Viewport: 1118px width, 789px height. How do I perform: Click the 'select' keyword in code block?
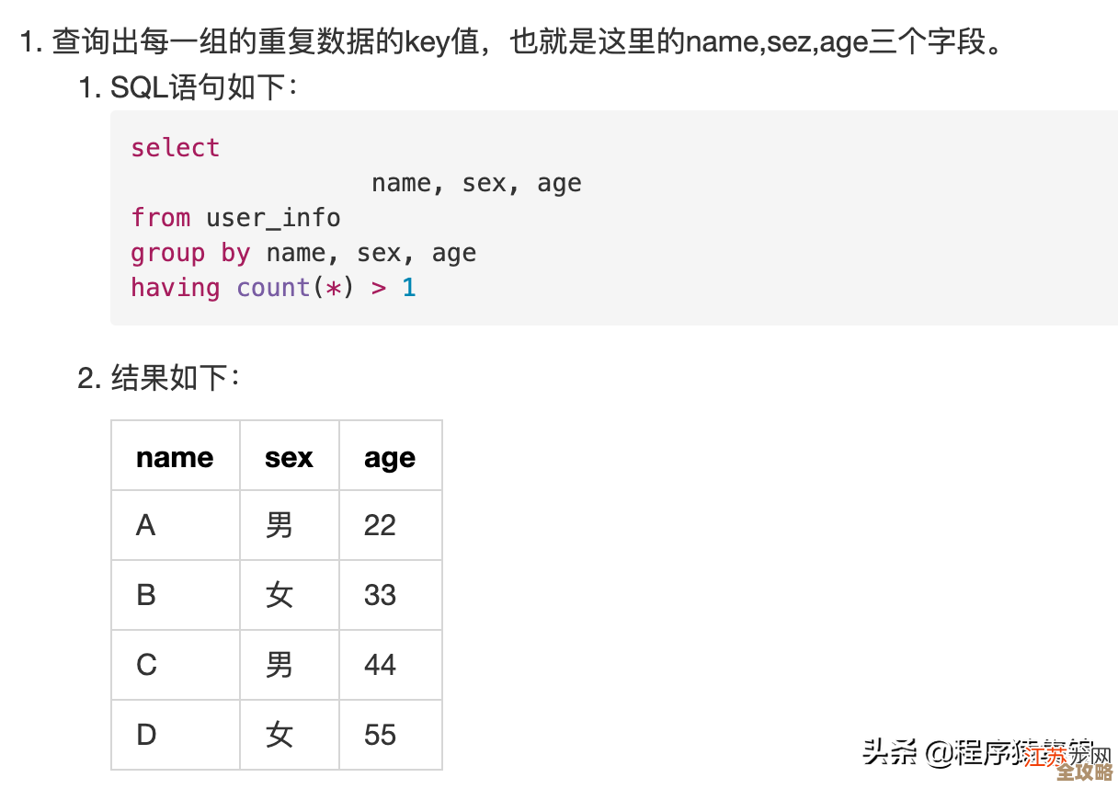(175, 148)
